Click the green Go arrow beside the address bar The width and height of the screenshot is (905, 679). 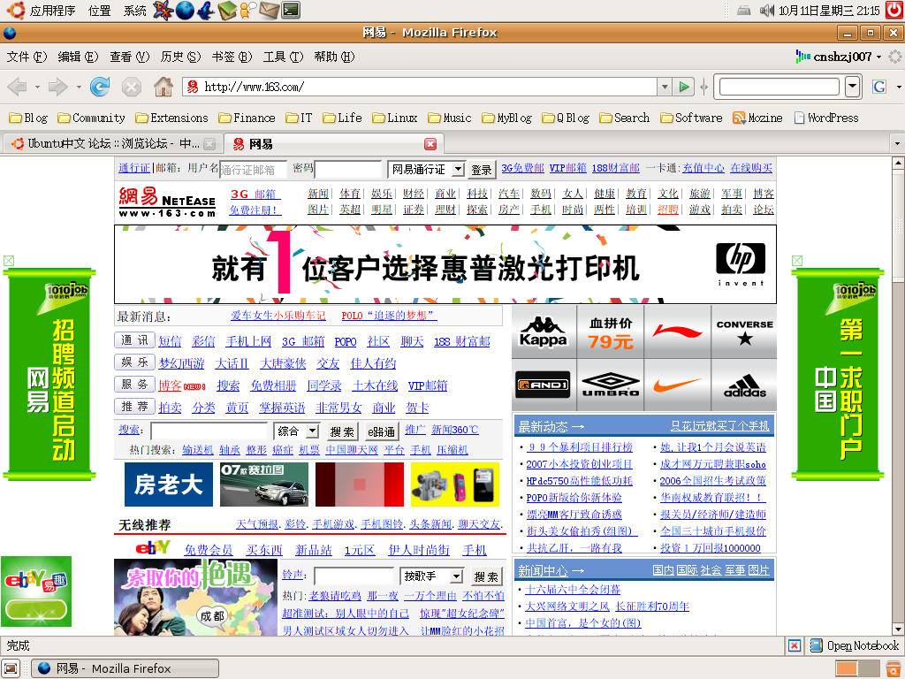click(684, 88)
